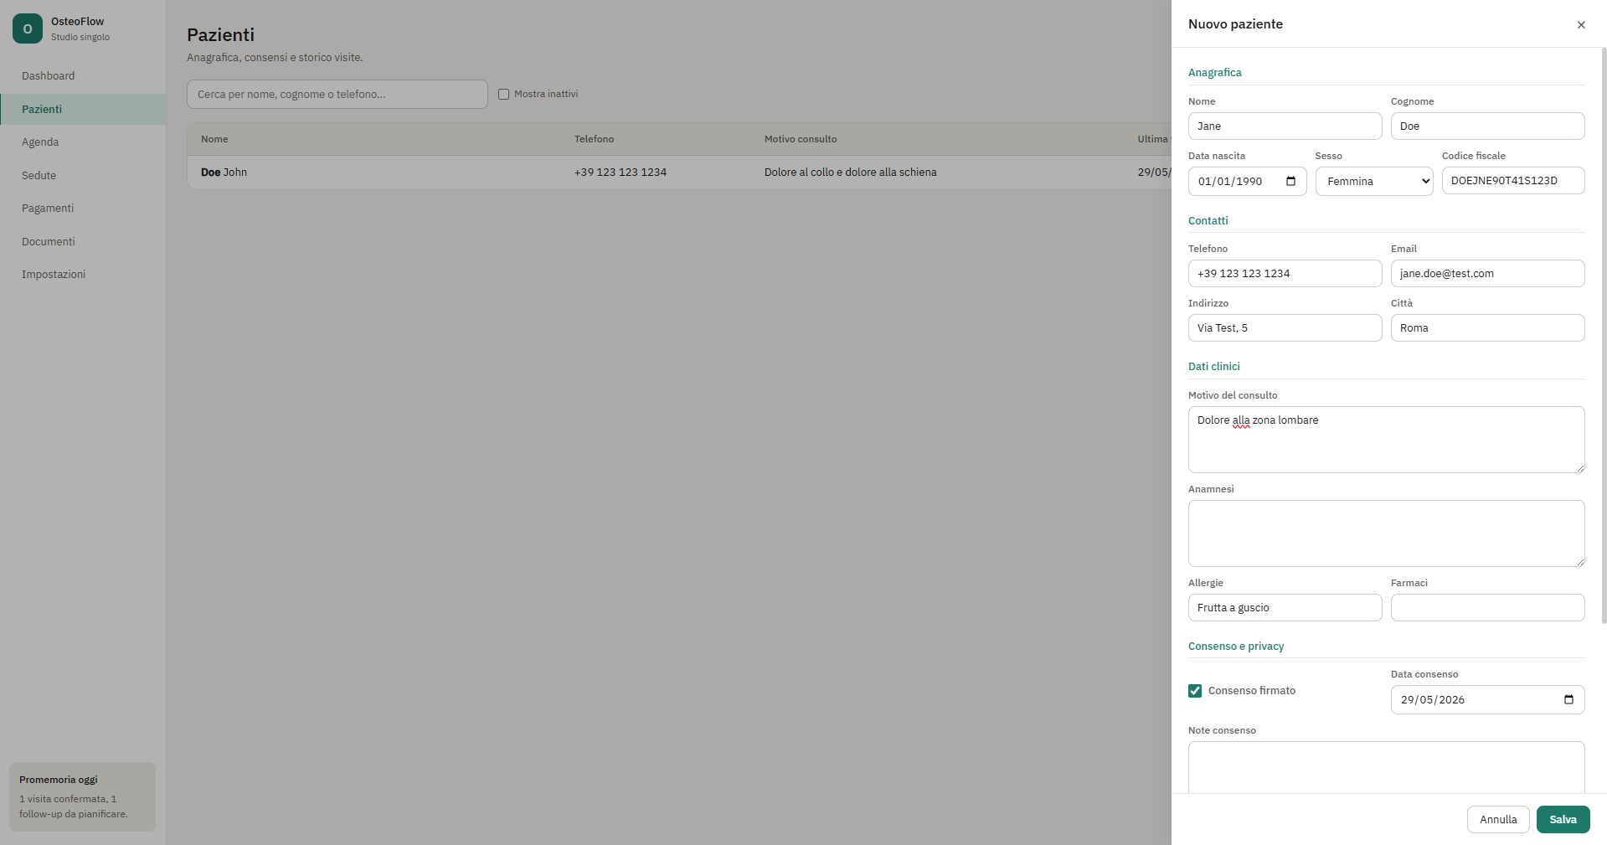
Task: Click the OsteoFlow logo icon
Action: (x=28, y=28)
